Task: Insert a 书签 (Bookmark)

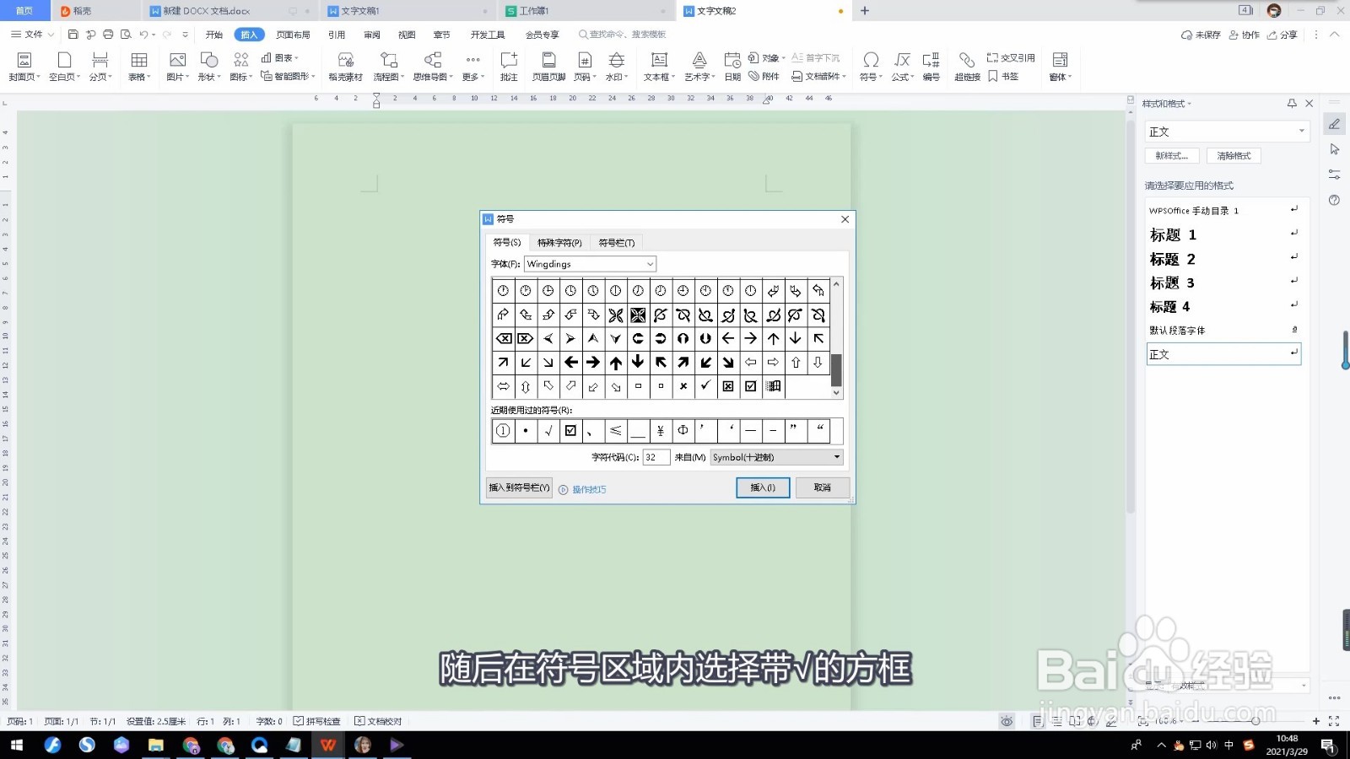Action: (1005, 75)
